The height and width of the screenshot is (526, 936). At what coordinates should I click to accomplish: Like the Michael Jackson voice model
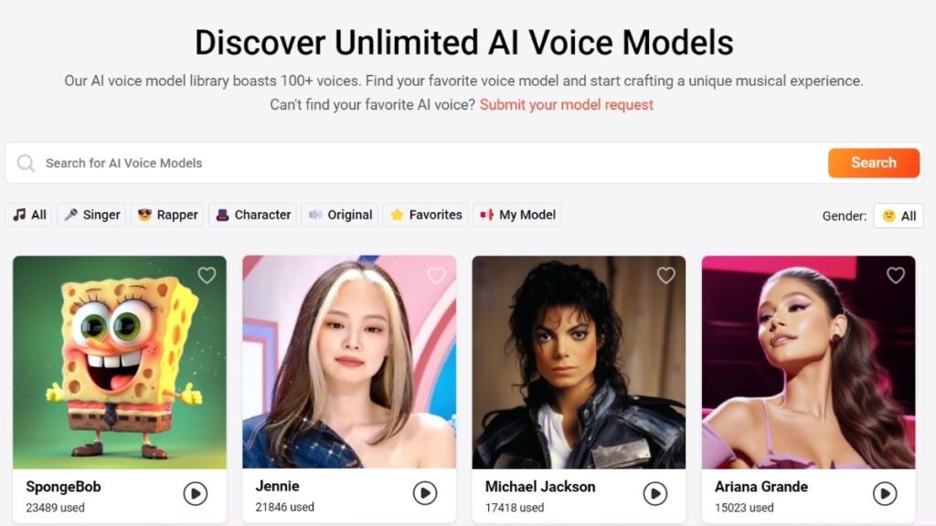[x=666, y=275]
